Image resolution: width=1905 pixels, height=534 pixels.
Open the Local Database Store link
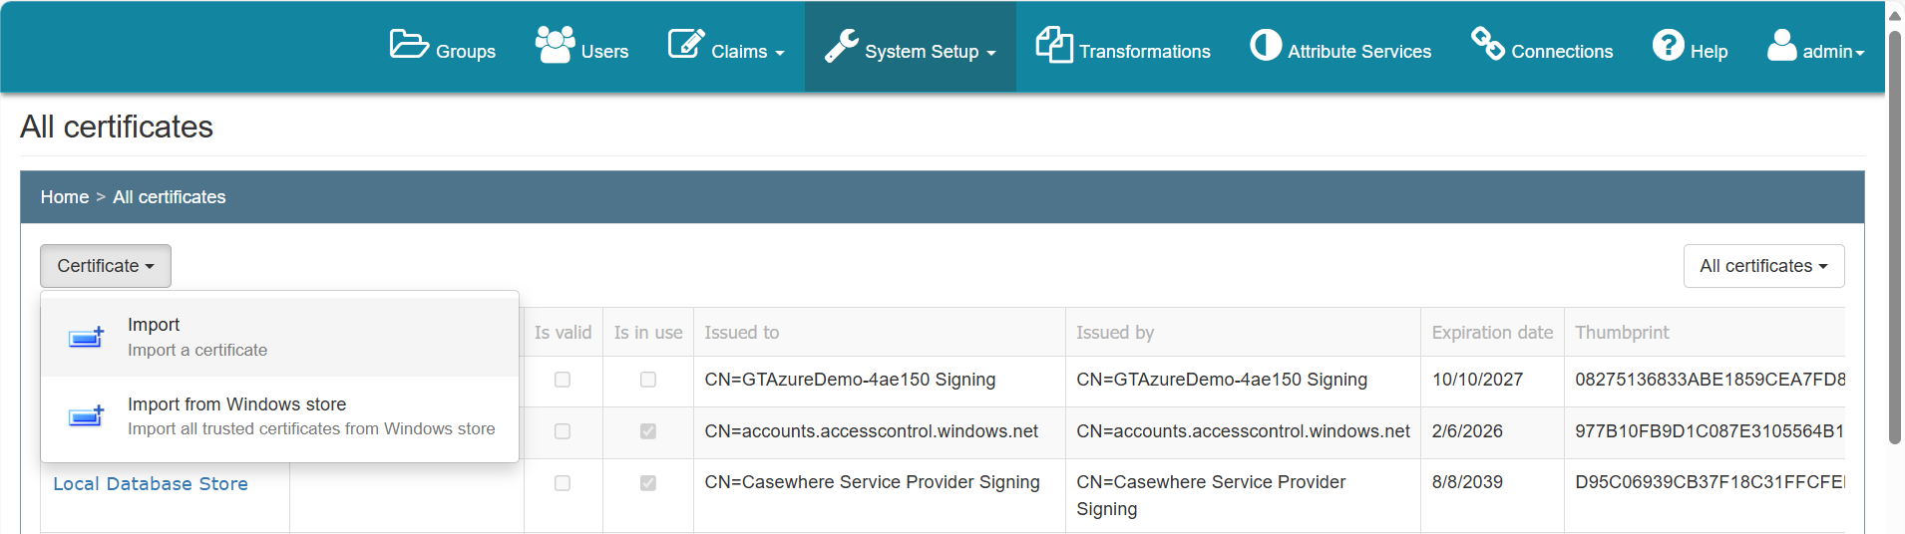tap(151, 484)
